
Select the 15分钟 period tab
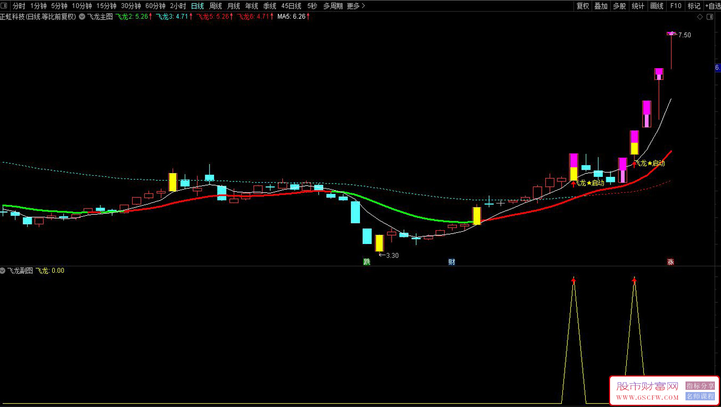coord(106,6)
